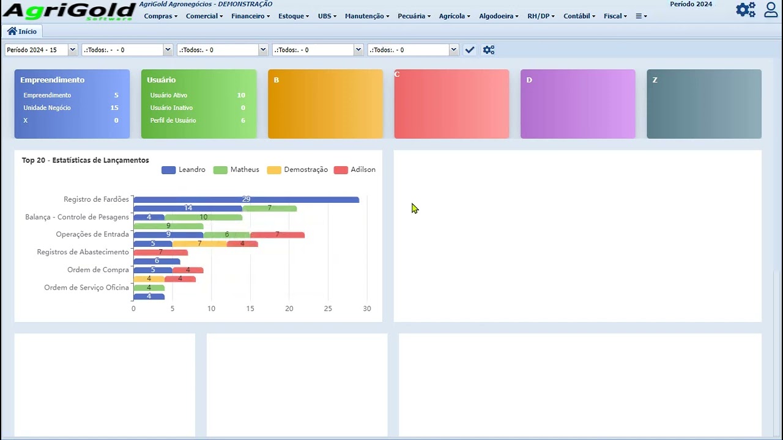Open the Pecuária menu

click(414, 16)
